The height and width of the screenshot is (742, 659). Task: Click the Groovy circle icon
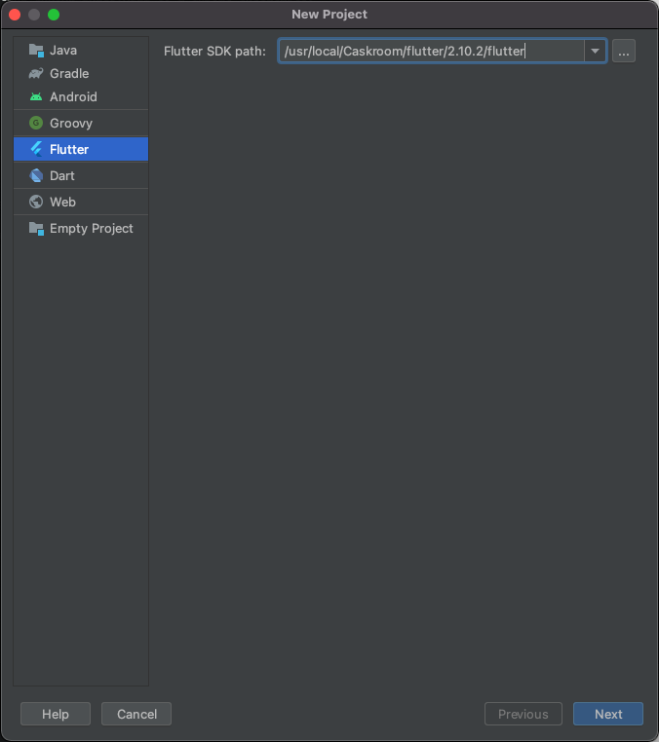pyautogui.click(x=36, y=123)
